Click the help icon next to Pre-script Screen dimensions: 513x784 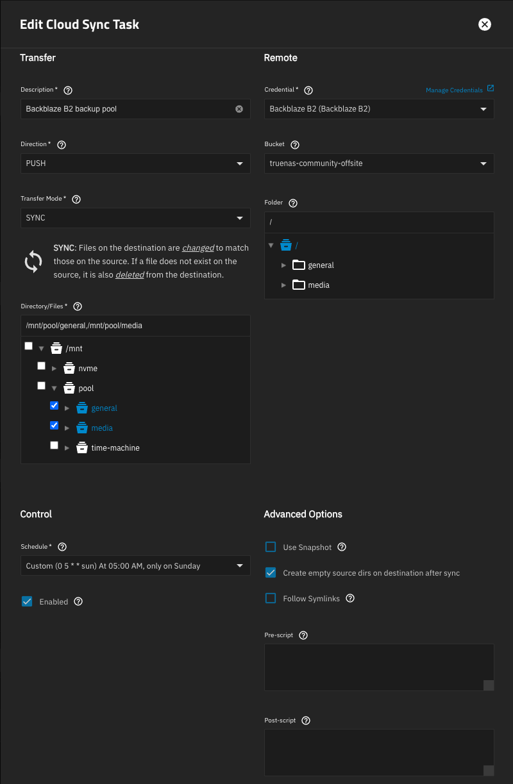click(303, 635)
